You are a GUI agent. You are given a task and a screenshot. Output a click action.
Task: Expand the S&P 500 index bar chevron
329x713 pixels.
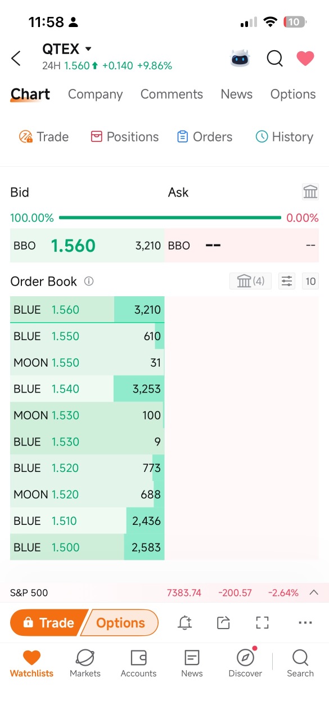tap(314, 592)
